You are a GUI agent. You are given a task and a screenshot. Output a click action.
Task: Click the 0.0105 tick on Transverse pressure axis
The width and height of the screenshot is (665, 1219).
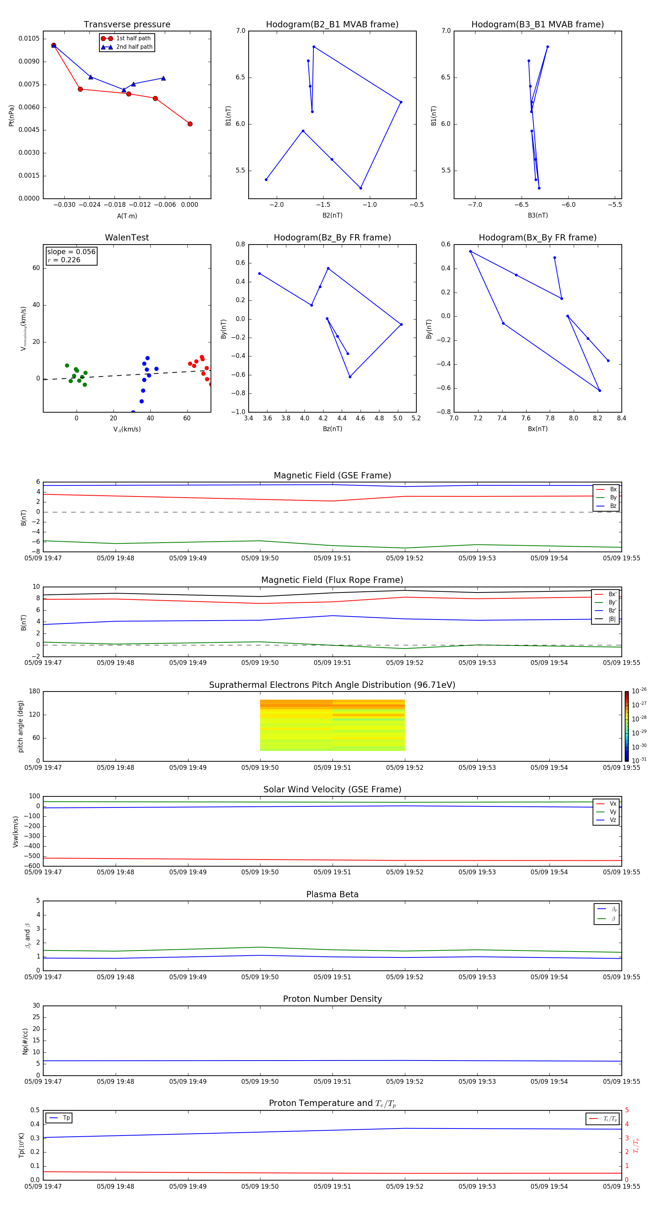pyautogui.click(x=29, y=39)
